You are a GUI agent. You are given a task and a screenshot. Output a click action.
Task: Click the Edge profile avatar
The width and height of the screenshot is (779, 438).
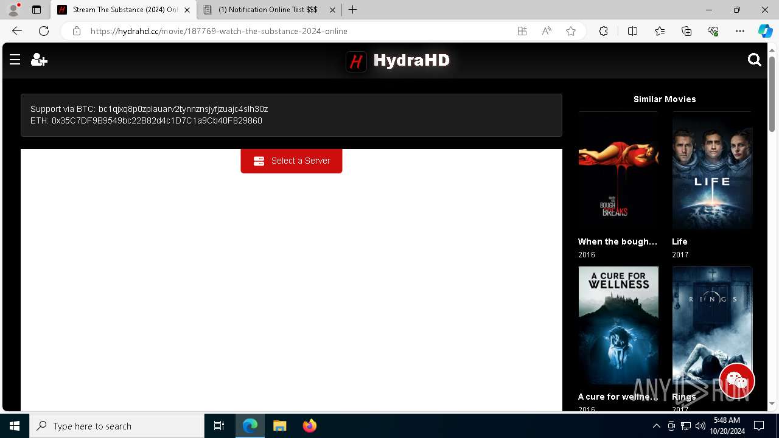pos(13,10)
